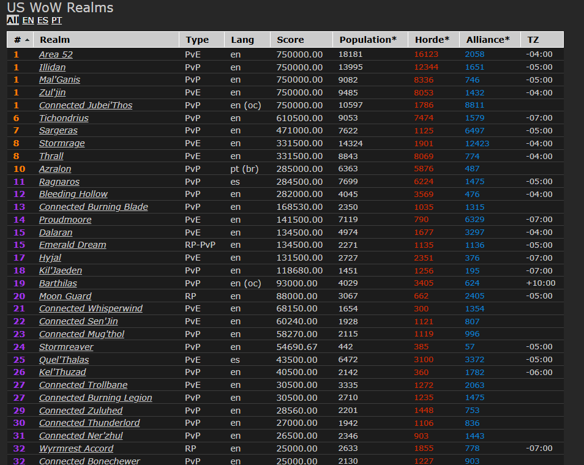Click Stormreaver score 54690.67
Viewport: 584px width, 465px height.
click(297, 347)
